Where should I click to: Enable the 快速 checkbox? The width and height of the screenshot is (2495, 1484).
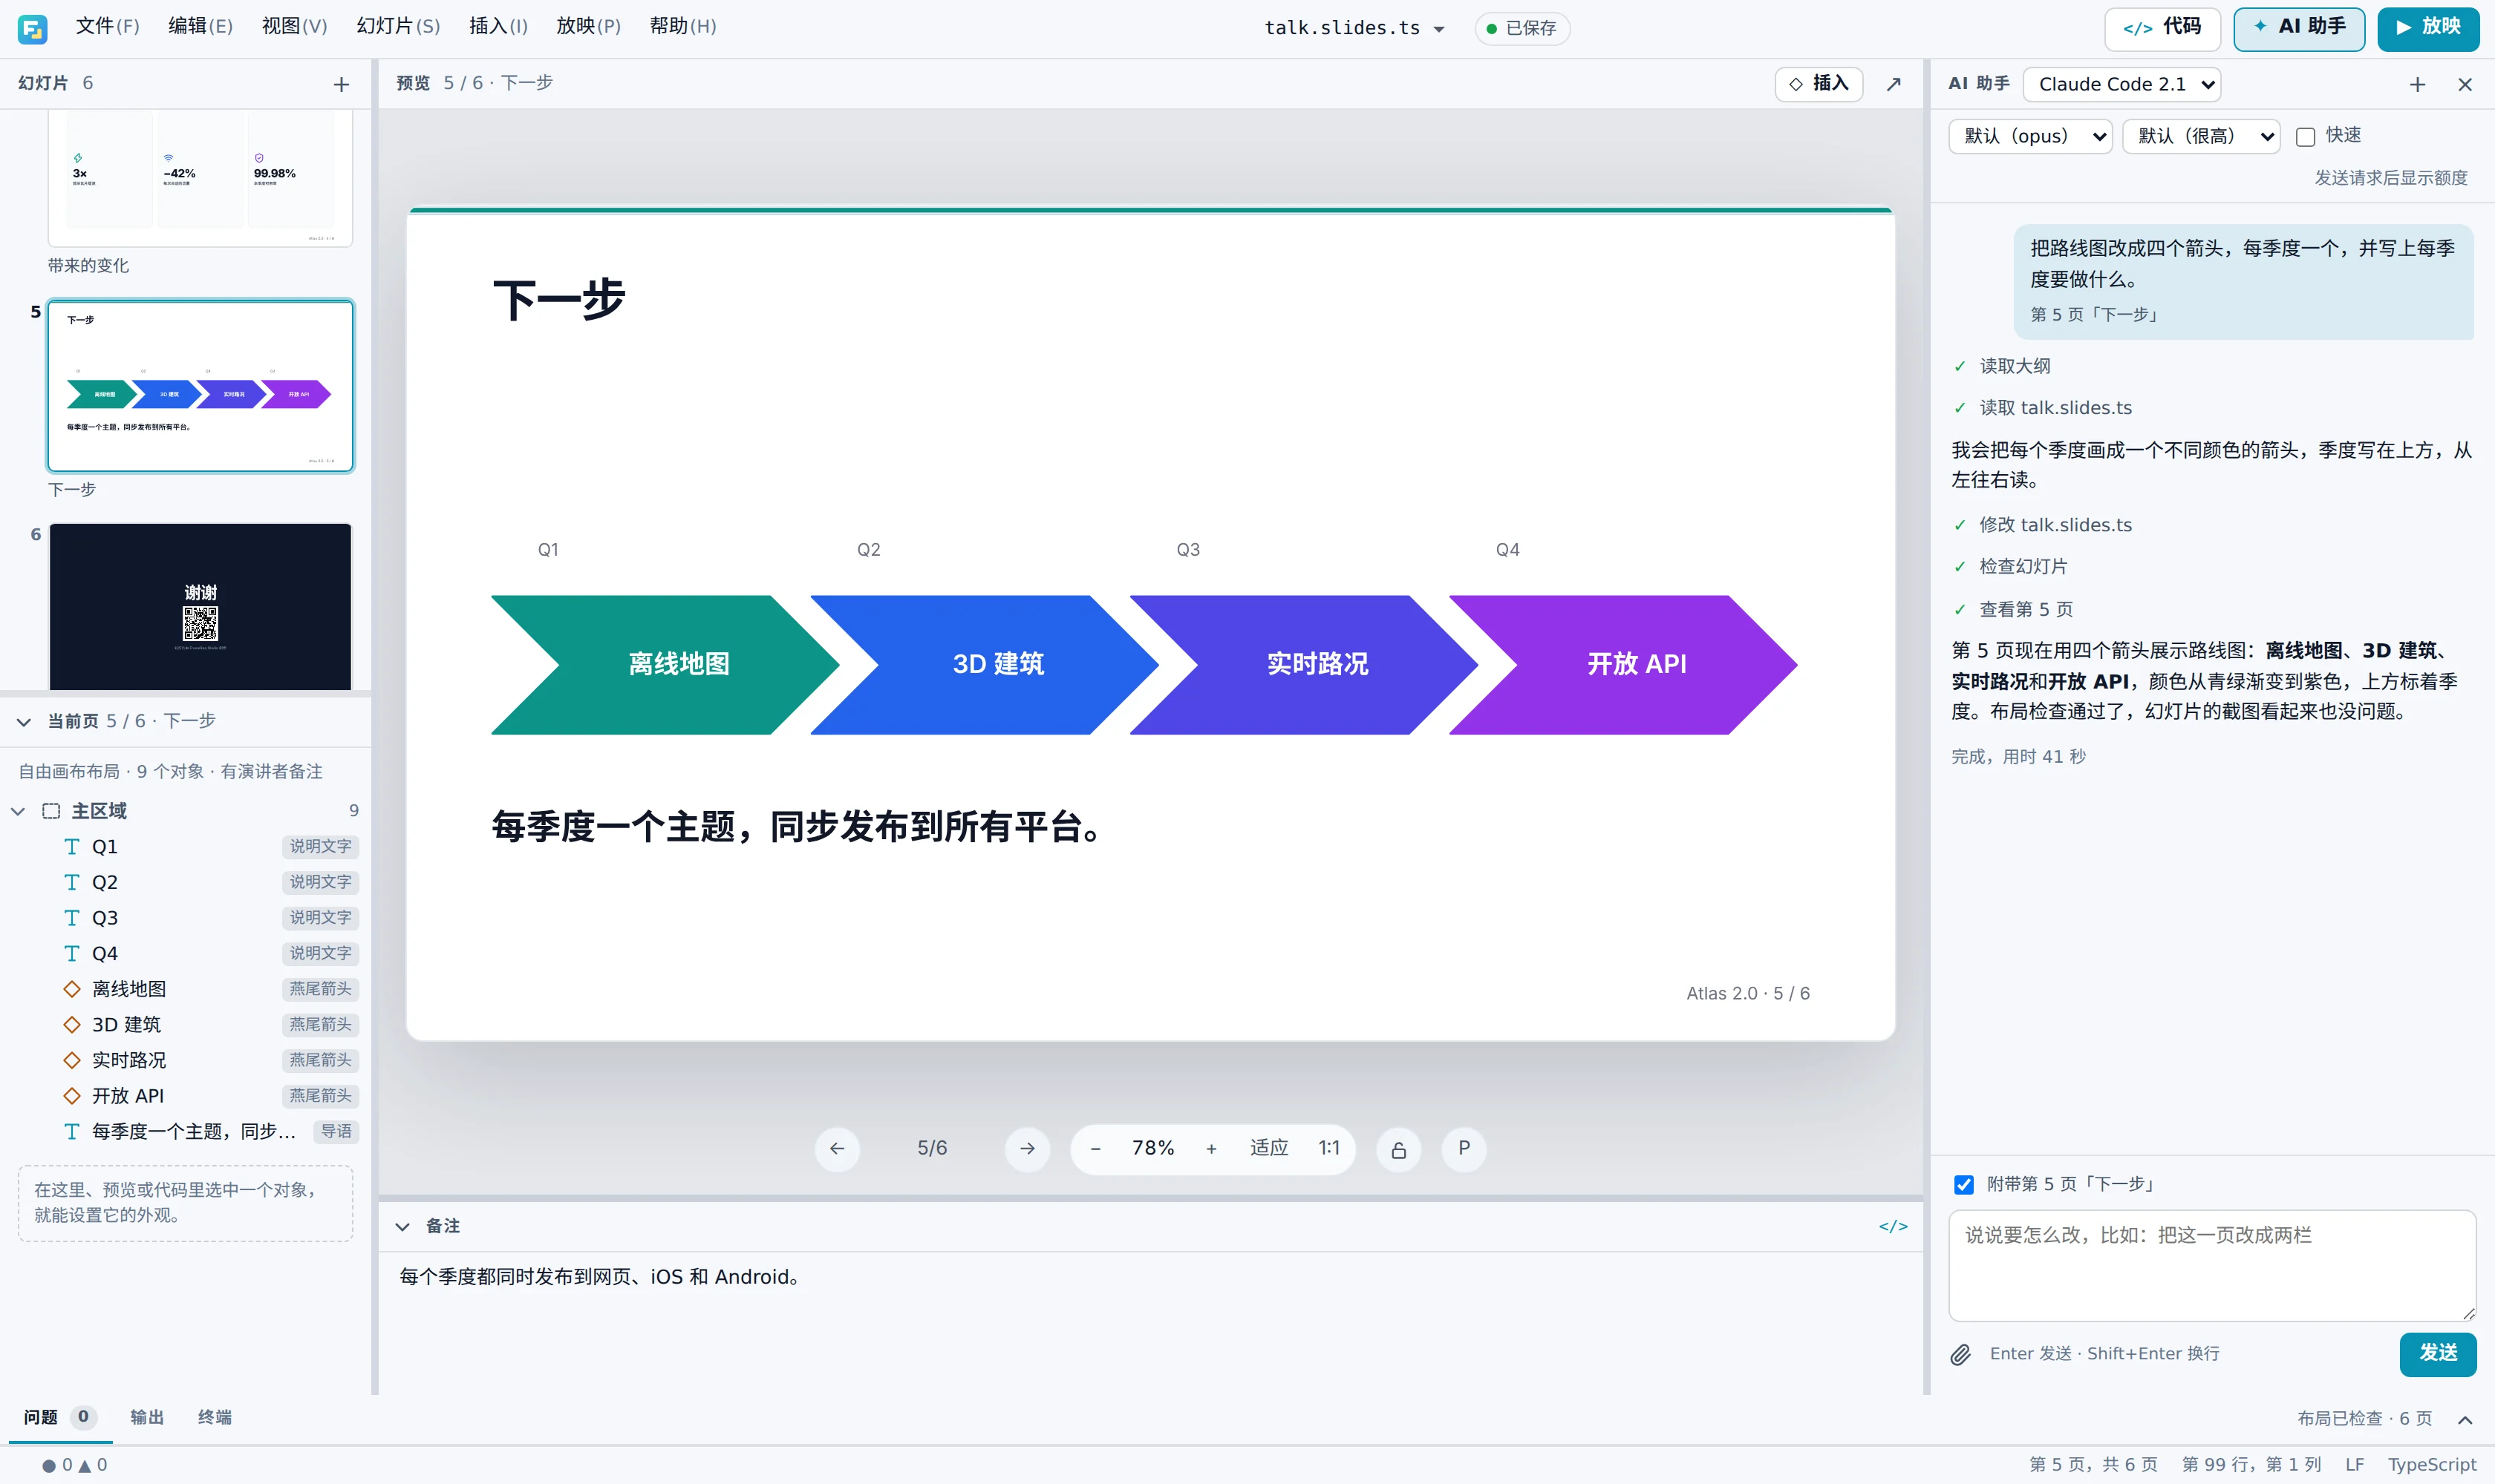[x=2305, y=137]
